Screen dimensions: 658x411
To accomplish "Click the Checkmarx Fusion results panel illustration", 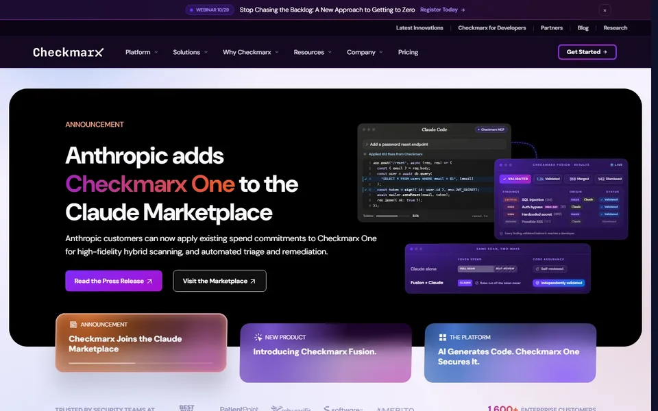I will point(561,199).
